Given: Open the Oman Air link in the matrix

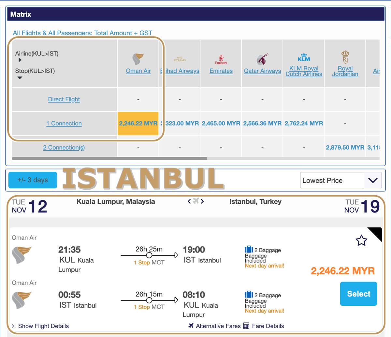Looking at the screenshot, I should pos(138,71).
